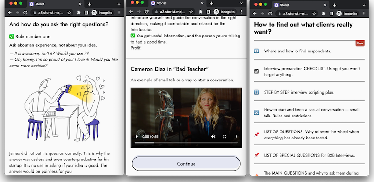Open Chrome three-dot menu in right window
This screenshot has width=374, height=182.
364,14
